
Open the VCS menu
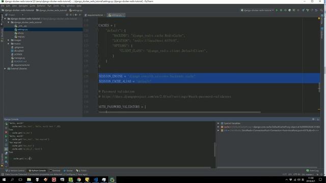pyautogui.click(x=63, y=6)
